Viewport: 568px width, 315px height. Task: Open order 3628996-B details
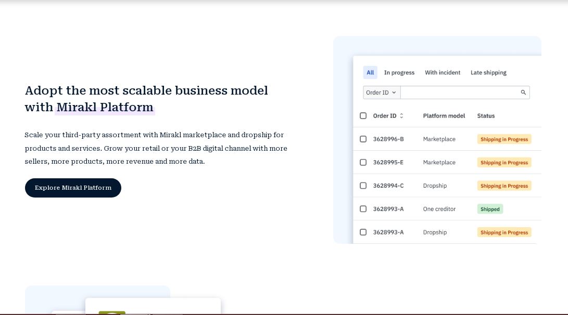tap(388, 139)
